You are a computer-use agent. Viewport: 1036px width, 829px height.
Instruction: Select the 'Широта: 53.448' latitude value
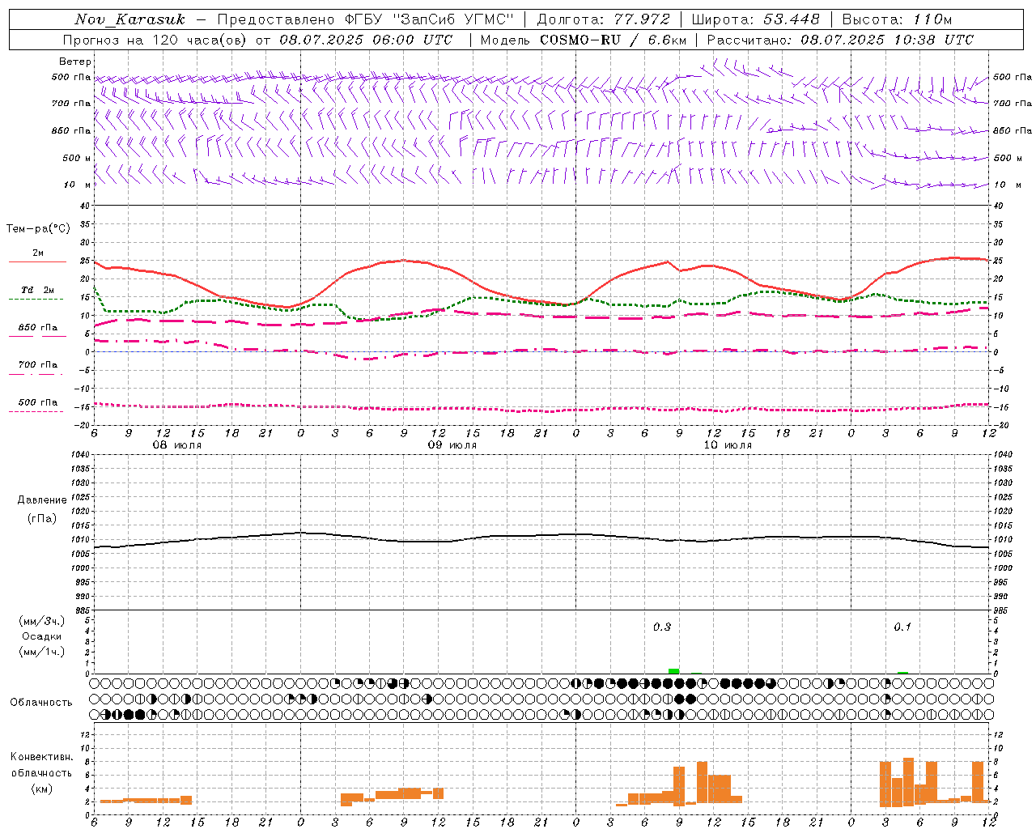(756, 19)
